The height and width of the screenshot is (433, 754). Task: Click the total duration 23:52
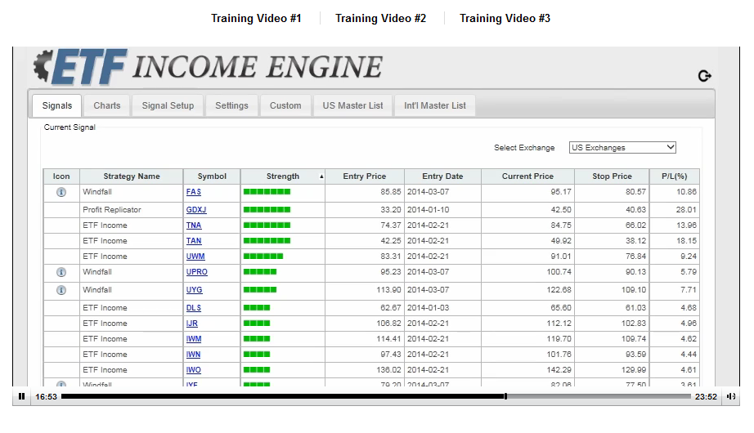[x=706, y=397]
